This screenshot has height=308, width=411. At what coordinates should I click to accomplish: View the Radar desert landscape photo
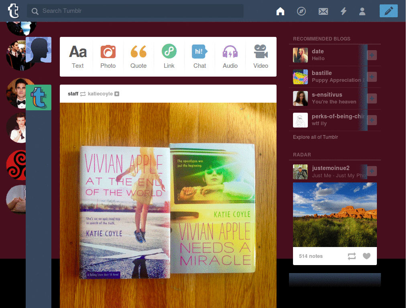pyautogui.click(x=335, y=215)
